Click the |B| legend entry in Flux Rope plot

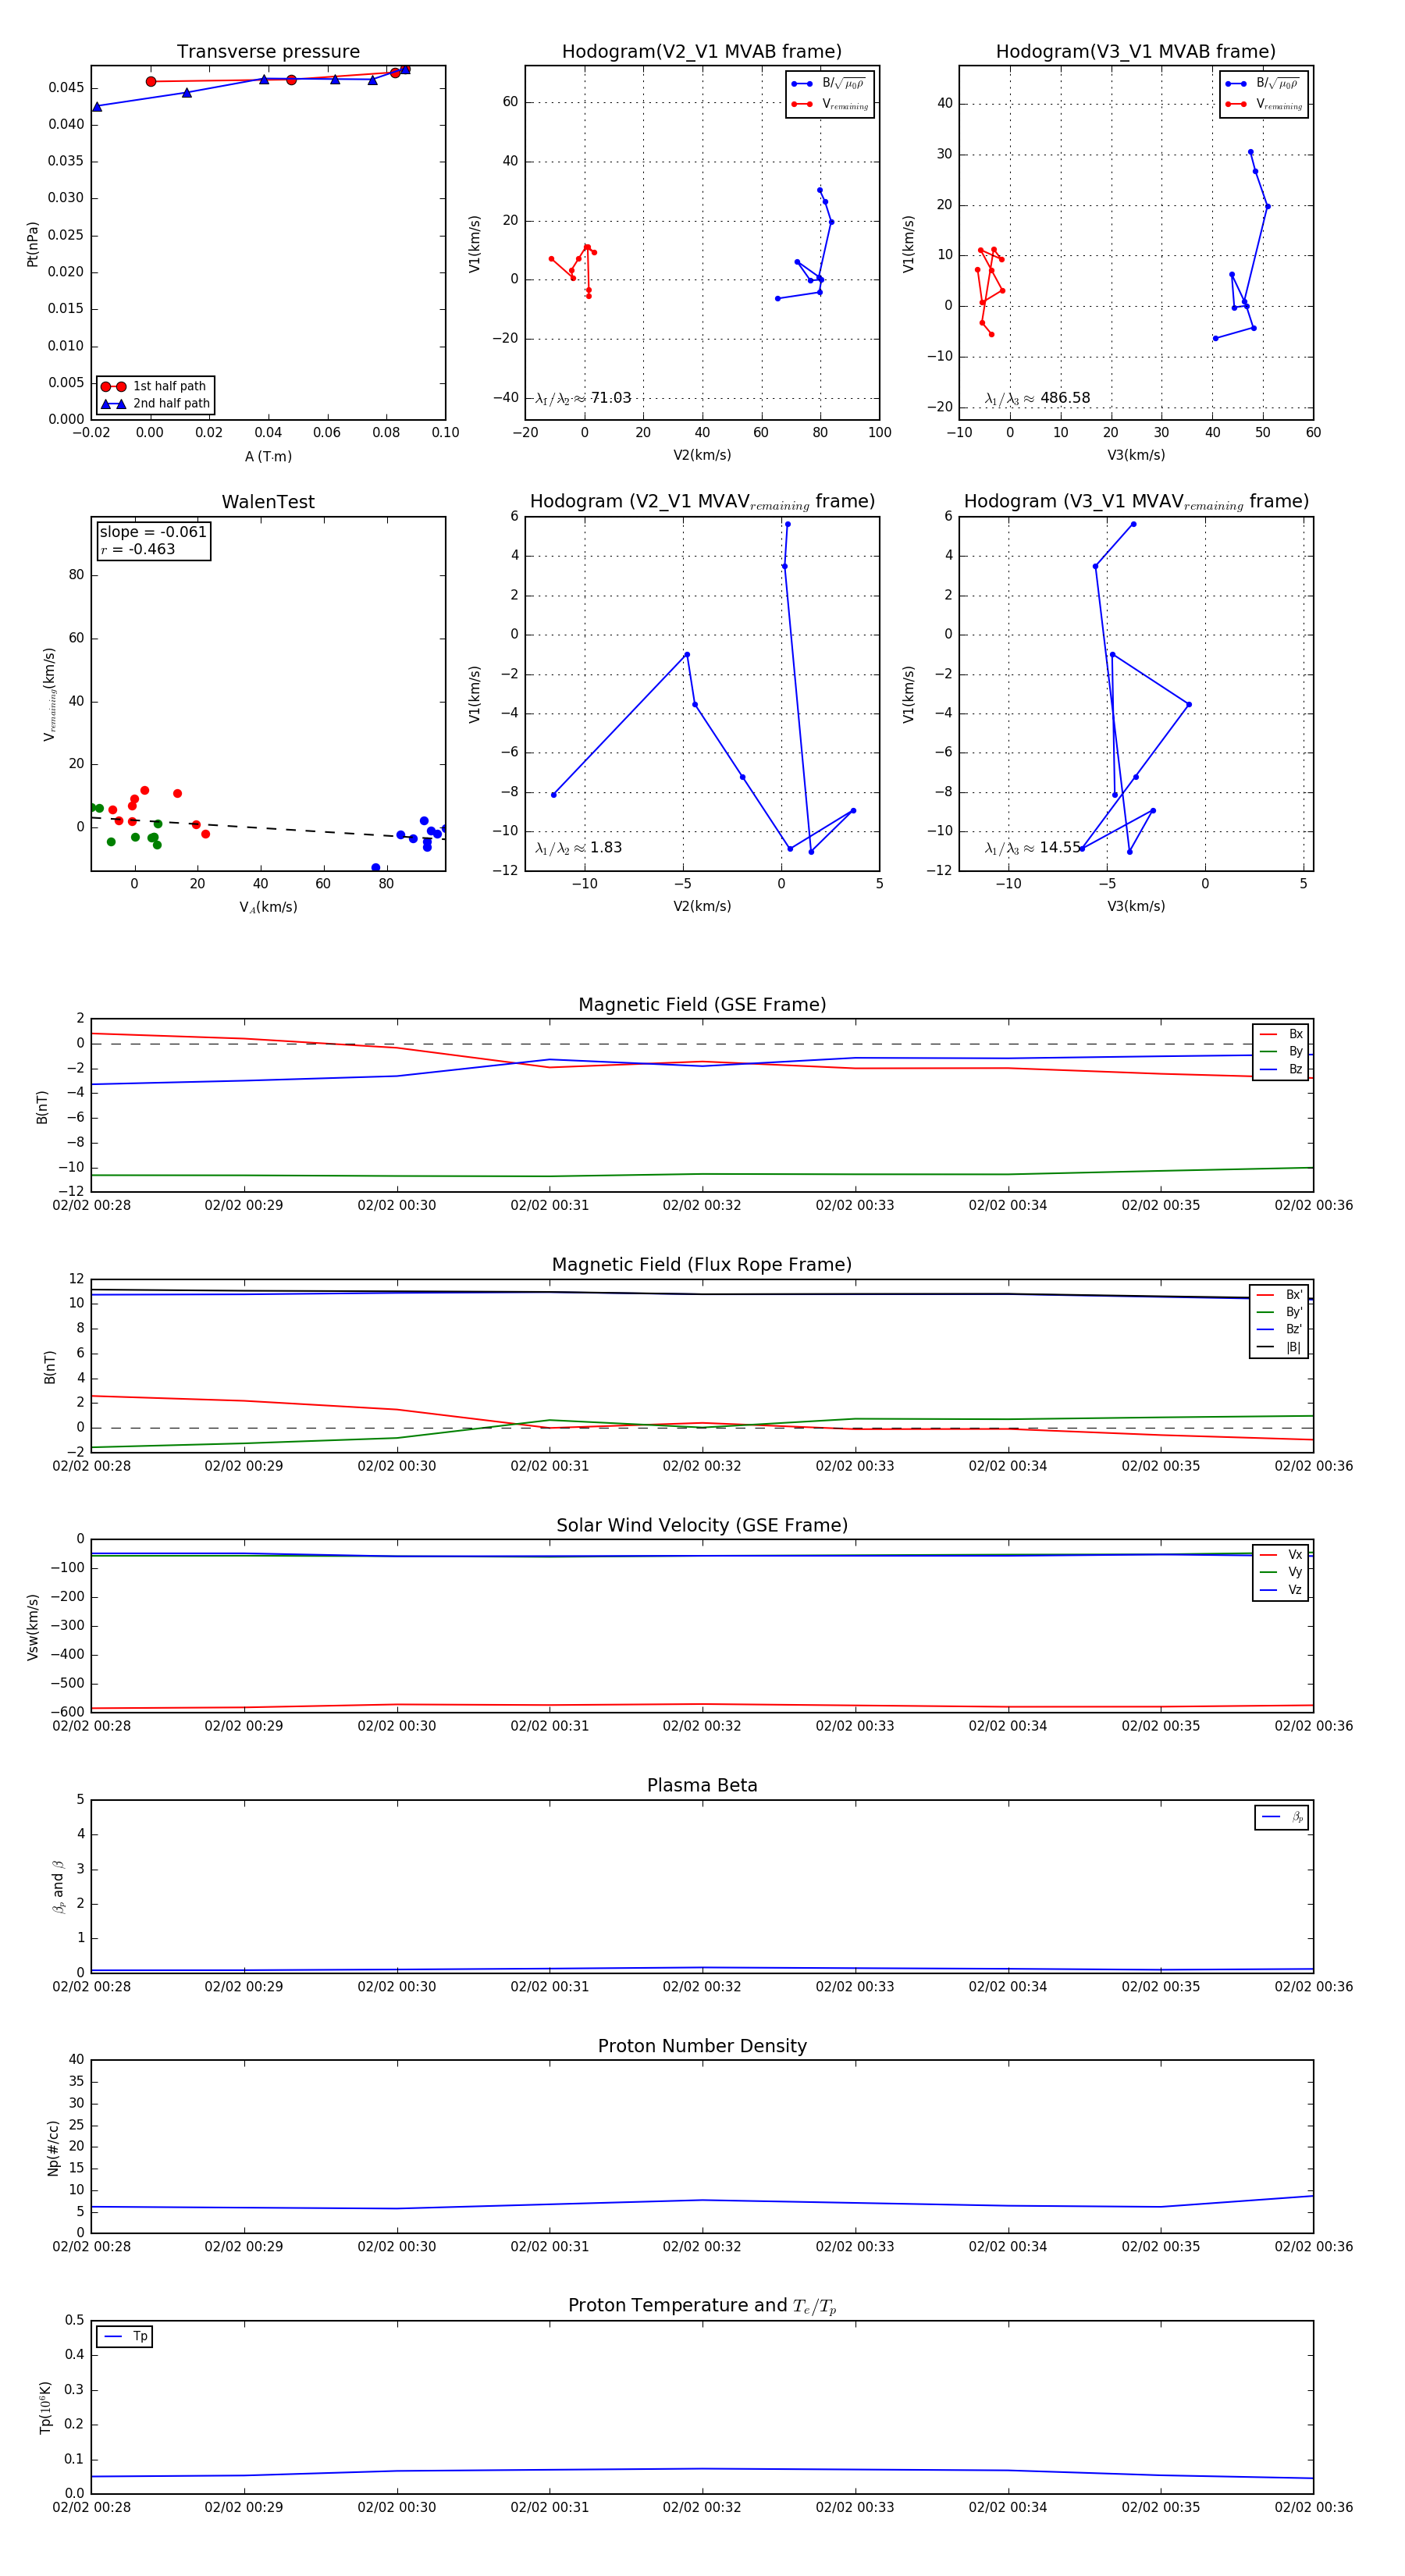1279,1347
